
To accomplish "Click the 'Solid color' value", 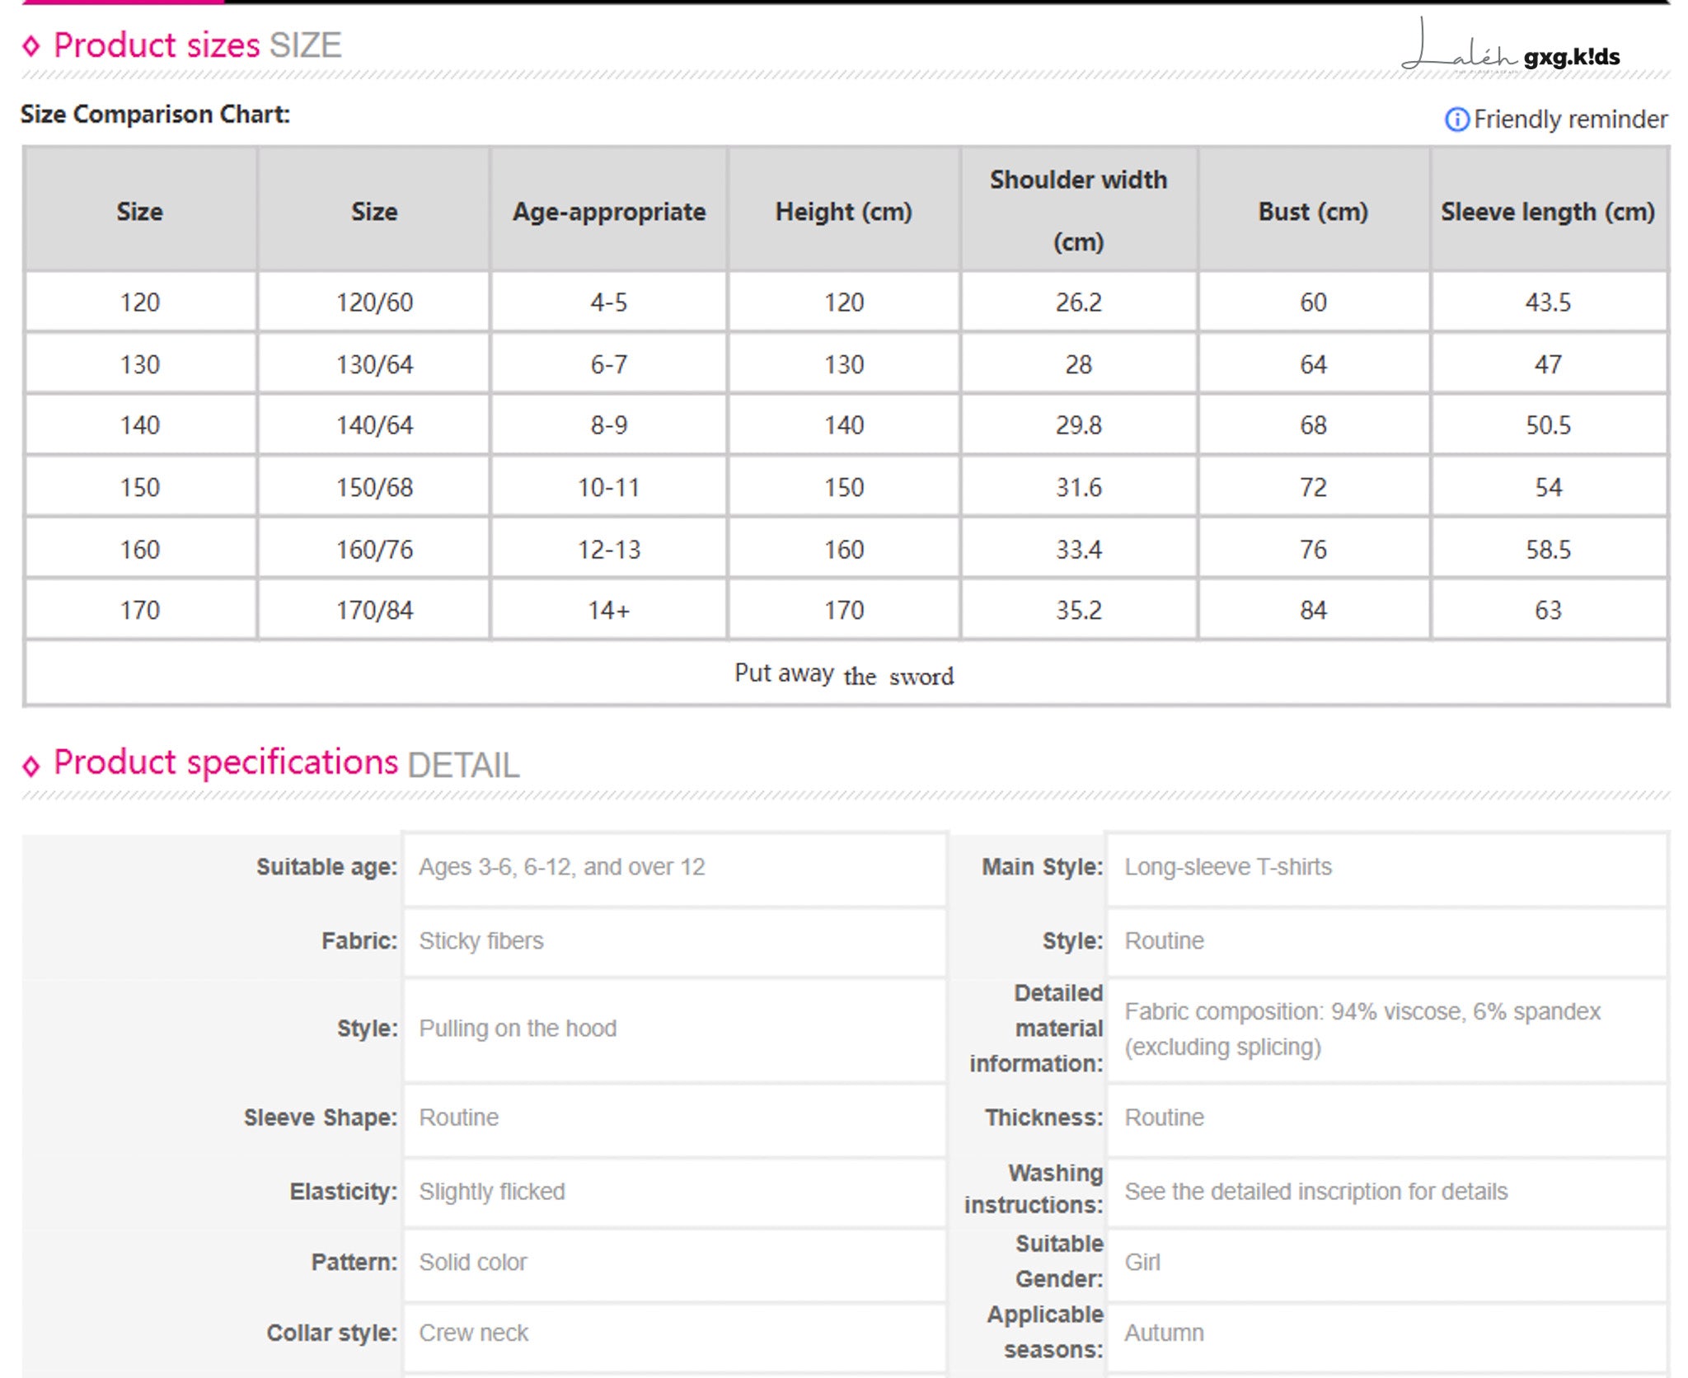I will 473,1263.
